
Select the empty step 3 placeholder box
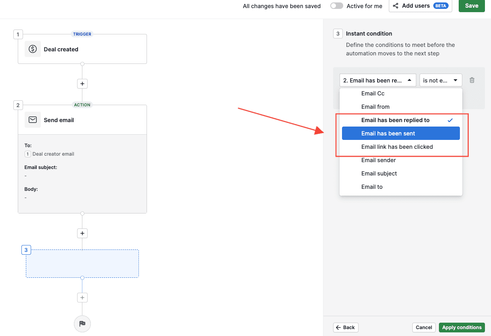tap(82, 263)
